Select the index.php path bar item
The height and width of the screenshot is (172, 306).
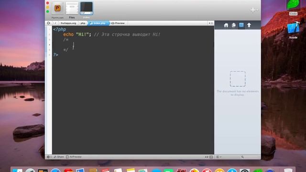[x=99, y=23]
